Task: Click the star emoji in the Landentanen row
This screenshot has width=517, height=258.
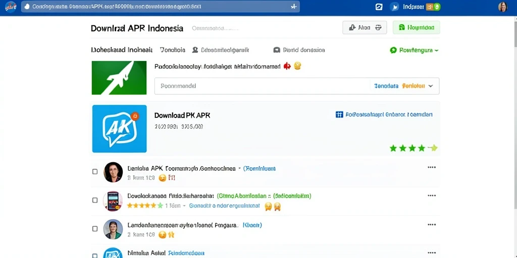Action: coord(171,235)
